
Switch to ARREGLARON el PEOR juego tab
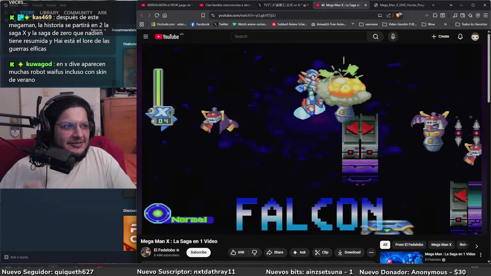tap(166, 5)
